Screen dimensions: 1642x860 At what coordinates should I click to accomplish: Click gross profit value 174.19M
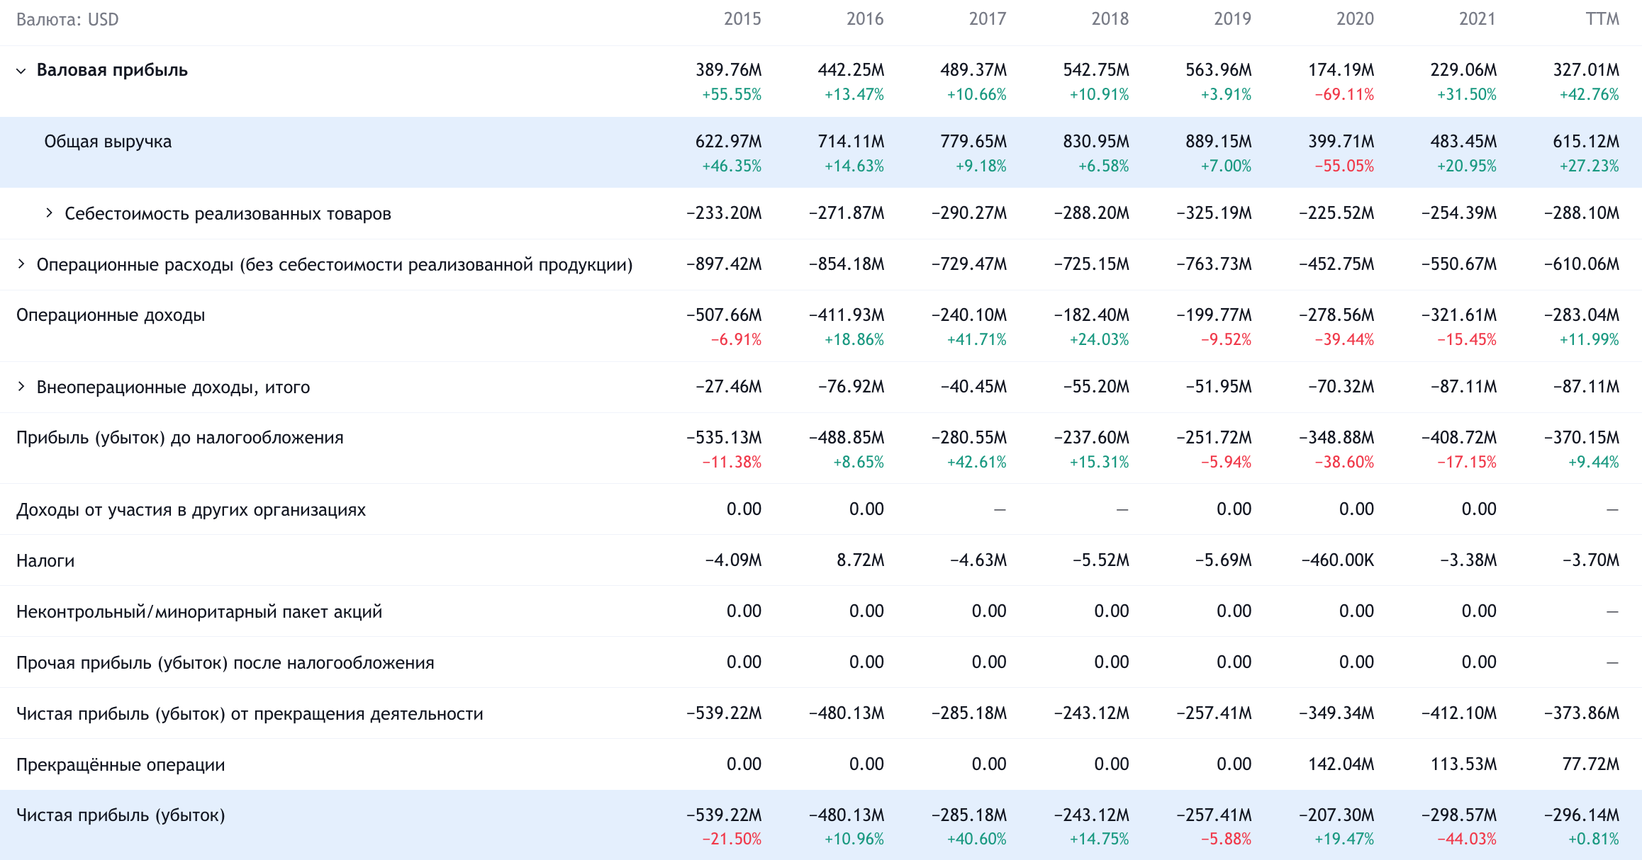(1341, 70)
